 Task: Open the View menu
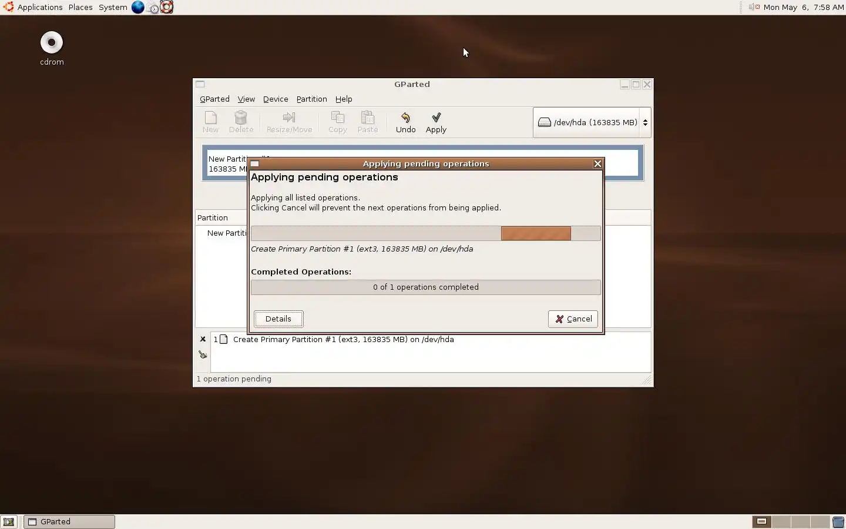[x=246, y=99]
